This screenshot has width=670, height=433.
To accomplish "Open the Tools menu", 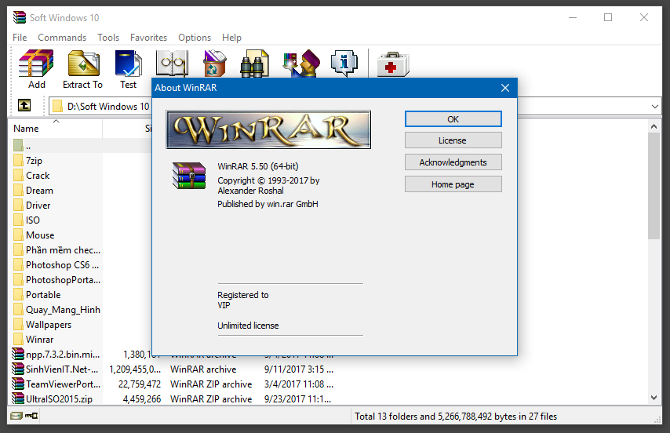I will (x=108, y=38).
